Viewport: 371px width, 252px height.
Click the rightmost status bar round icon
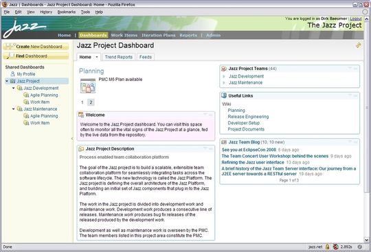[x=359, y=247]
